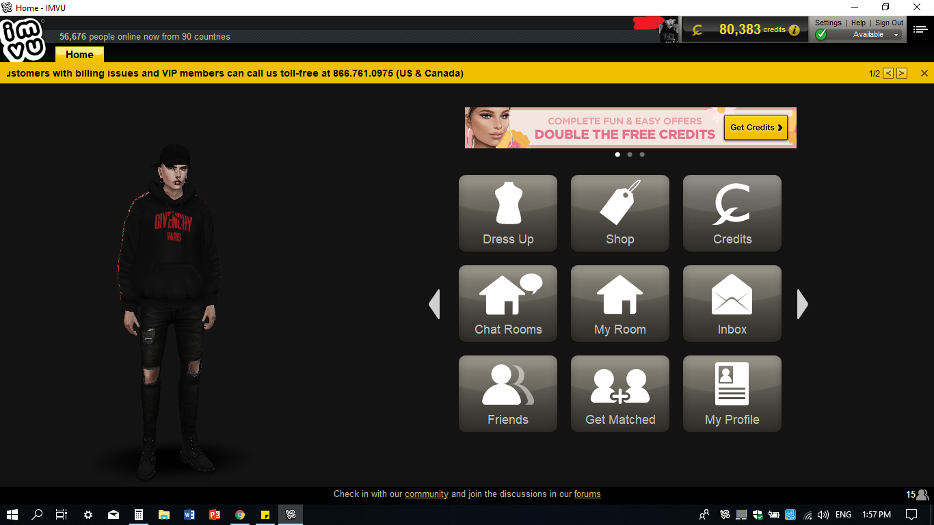Viewport: 934px width, 525px height.
Task: View your Friends list
Action: tap(507, 393)
